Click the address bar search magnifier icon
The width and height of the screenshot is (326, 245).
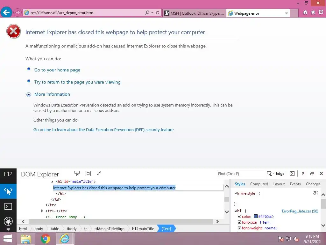click(x=147, y=12)
